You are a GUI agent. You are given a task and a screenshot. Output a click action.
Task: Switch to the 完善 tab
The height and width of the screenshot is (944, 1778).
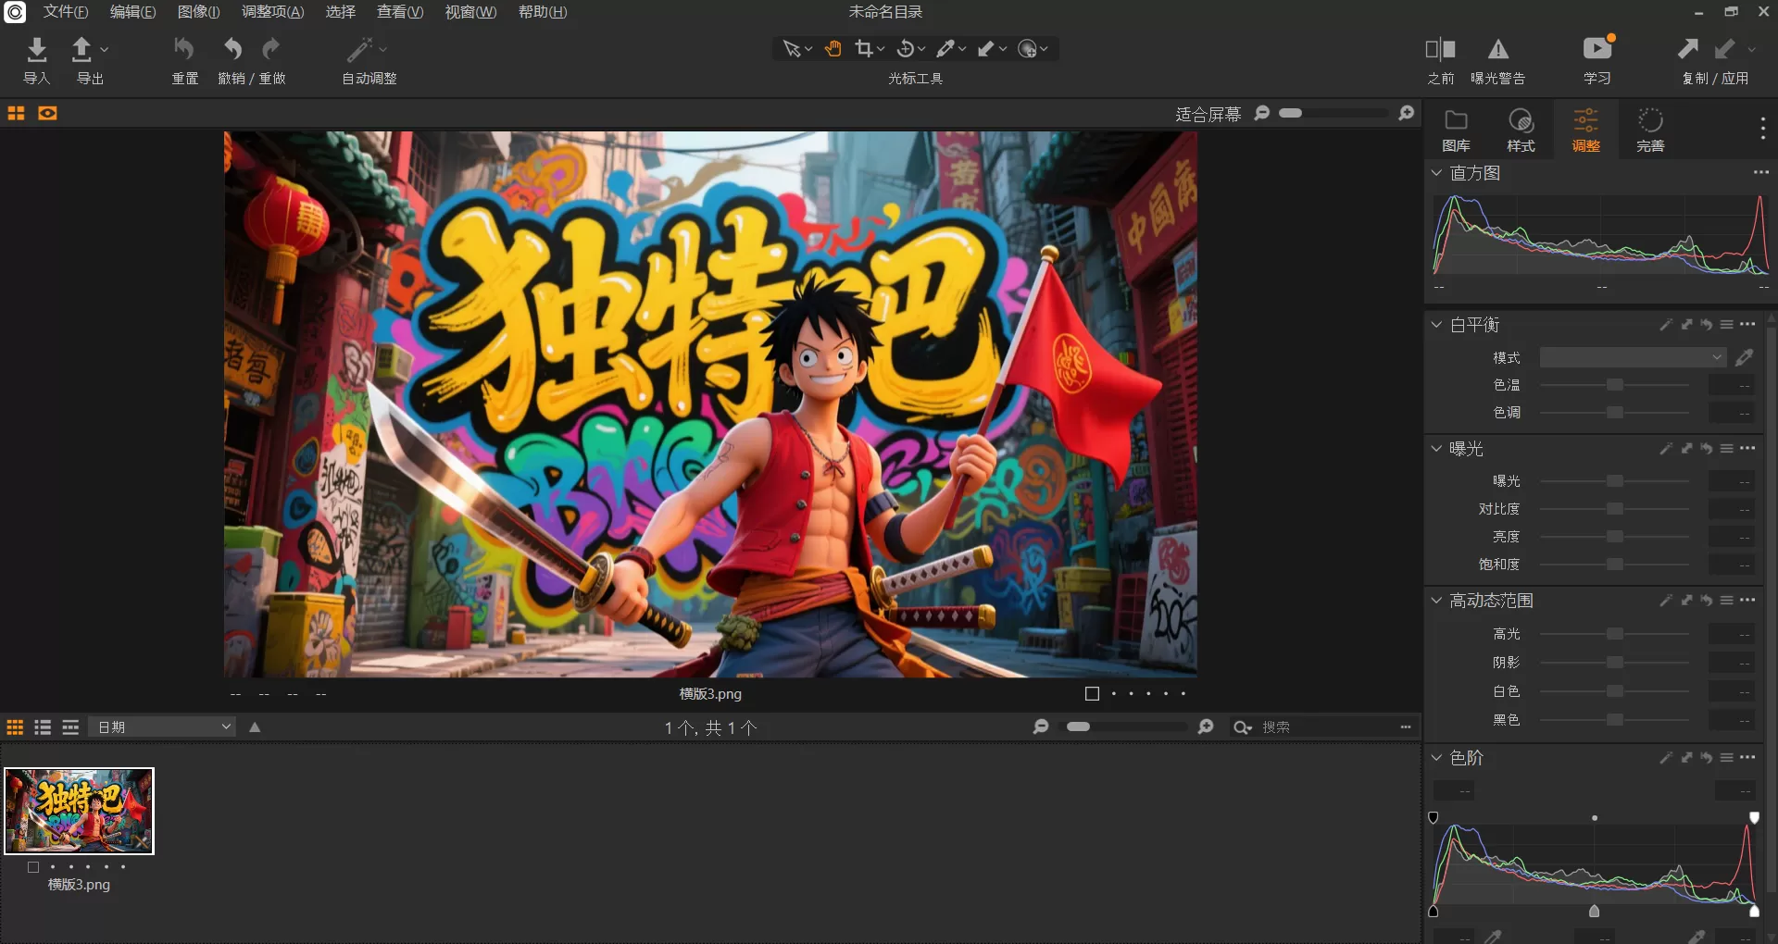[x=1650, y=129]
